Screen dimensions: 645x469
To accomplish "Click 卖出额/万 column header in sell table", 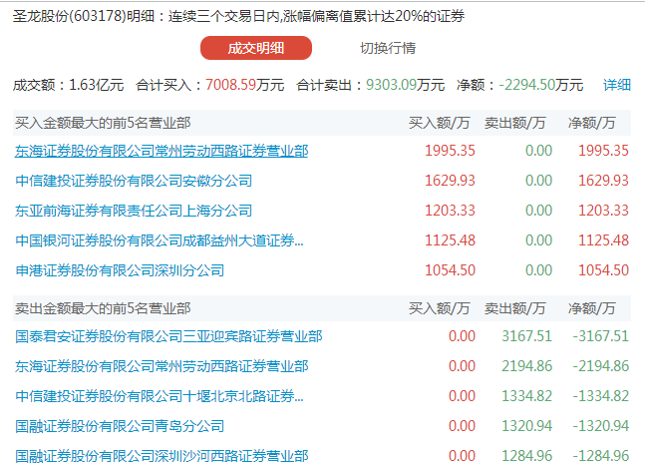I will click(514, 308).
